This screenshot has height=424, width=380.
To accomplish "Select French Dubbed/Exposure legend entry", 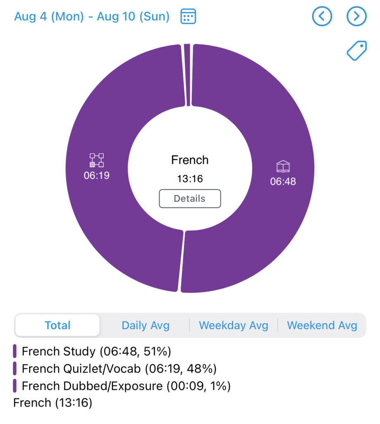I will [126, 386].
